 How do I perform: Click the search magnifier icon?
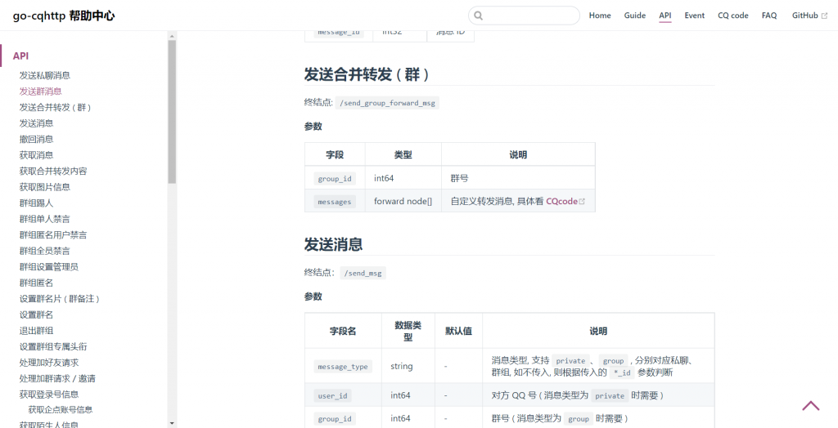coord(479,16)
